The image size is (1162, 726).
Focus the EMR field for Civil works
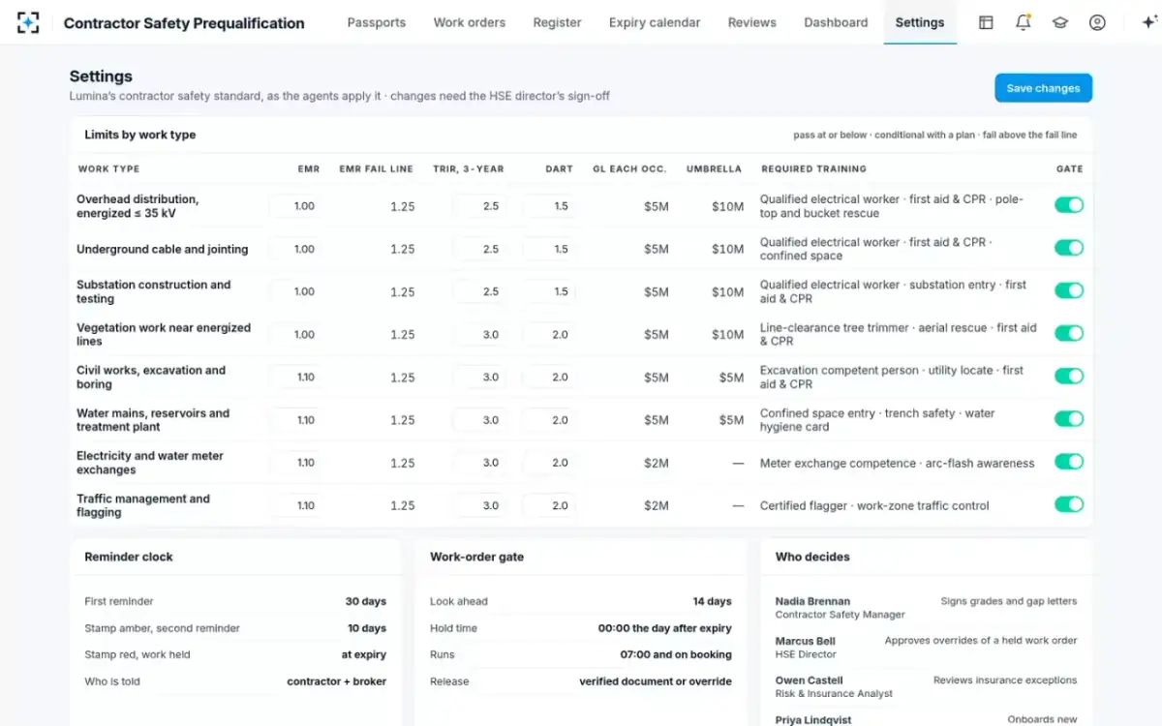tap(295, 378)
